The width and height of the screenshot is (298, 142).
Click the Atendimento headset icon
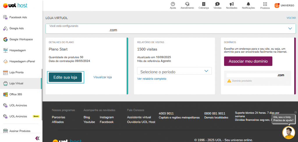click(187, 4)
